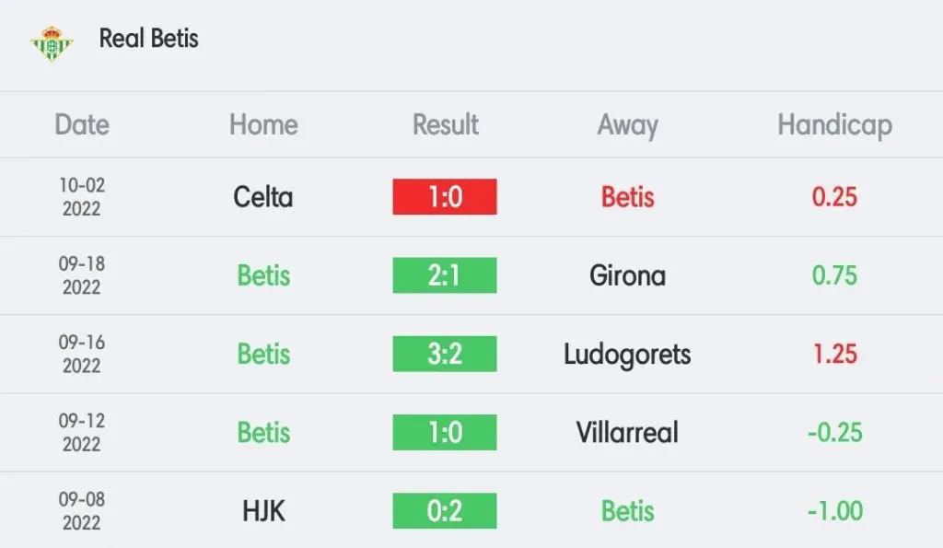Open the Real Betis team title
This screenshot has width=943, height=548.
(x=148, y=39)
